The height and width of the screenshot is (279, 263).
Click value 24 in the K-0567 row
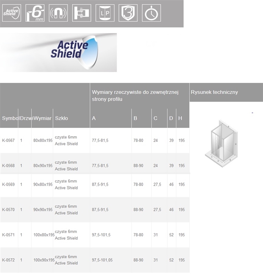click(155, 140)
